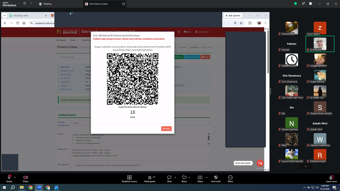Click the Universitas Bakrie logo

[67, 32]
